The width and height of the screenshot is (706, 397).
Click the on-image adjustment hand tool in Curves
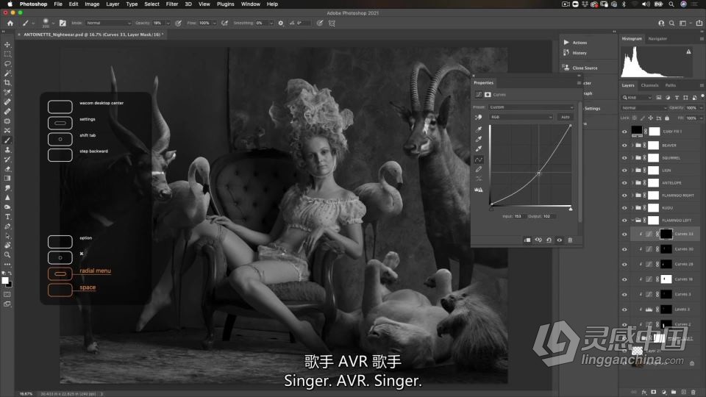[x=478, y=117]
